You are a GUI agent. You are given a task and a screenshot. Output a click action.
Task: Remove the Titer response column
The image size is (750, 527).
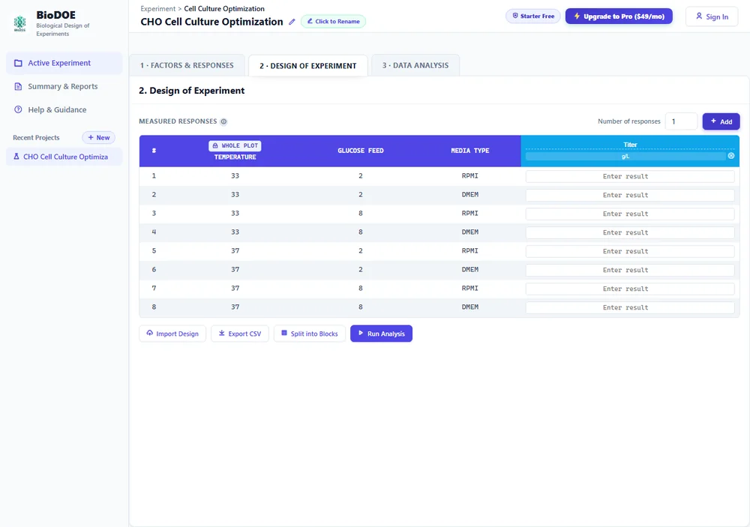[730, 156]
